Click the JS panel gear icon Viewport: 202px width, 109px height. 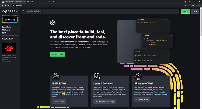[136, 51]
